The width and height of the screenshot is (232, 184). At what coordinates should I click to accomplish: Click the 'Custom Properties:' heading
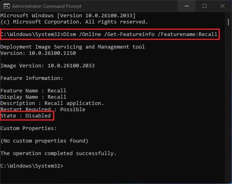[29, 128]
